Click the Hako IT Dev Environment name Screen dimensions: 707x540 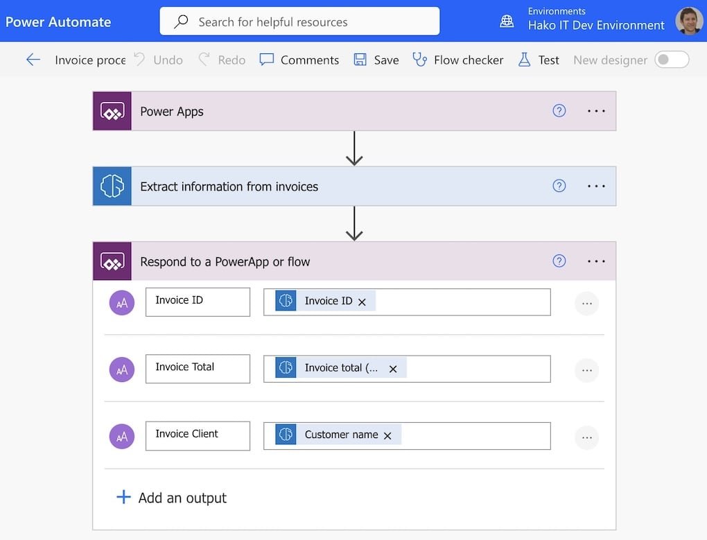click(x=596, y=25)
